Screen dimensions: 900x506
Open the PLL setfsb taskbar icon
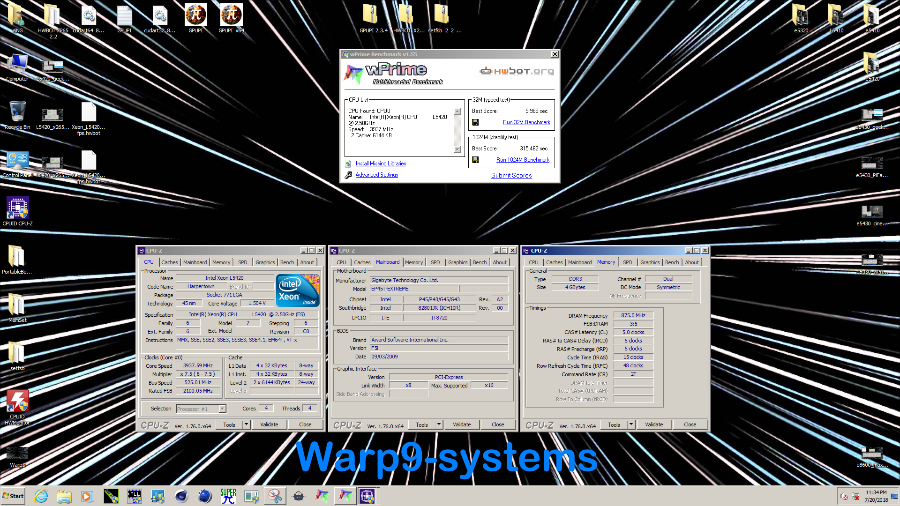click(135, 496)
